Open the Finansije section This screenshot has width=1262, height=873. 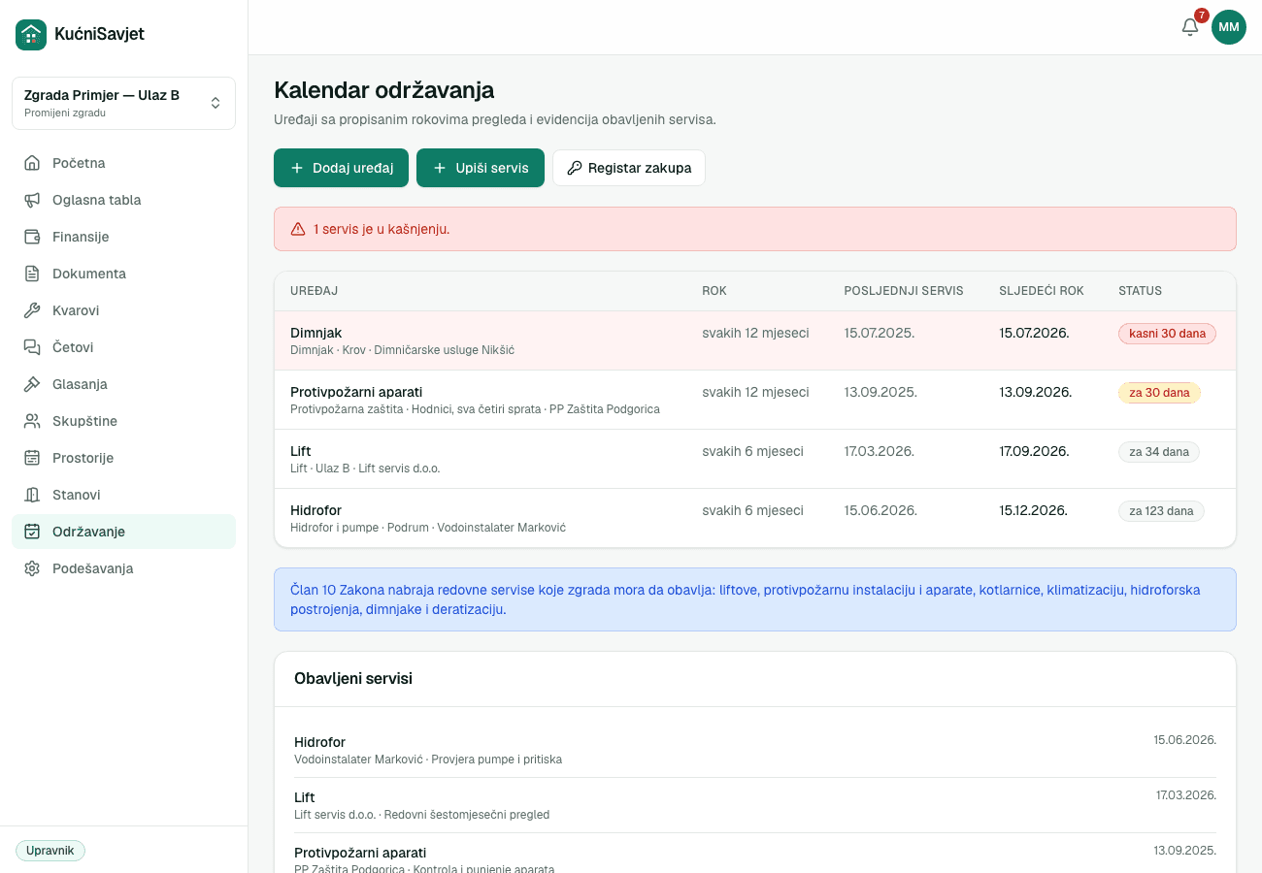pos(123,237)
